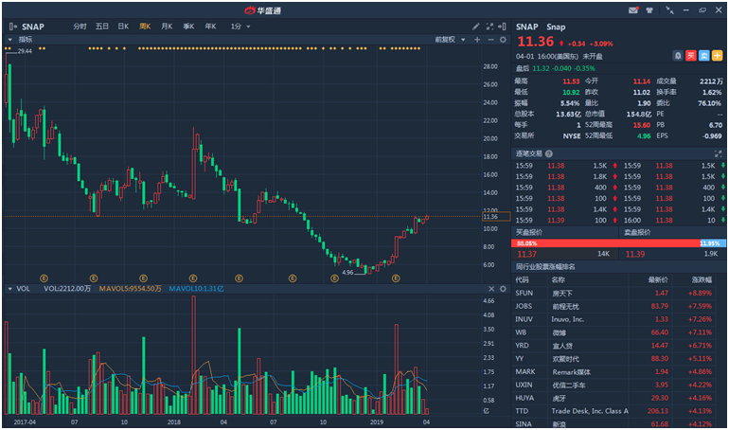Select the pencil drawing tool icon
The width and height of the screenshot is (729, 430).
[x=475, y=27]
